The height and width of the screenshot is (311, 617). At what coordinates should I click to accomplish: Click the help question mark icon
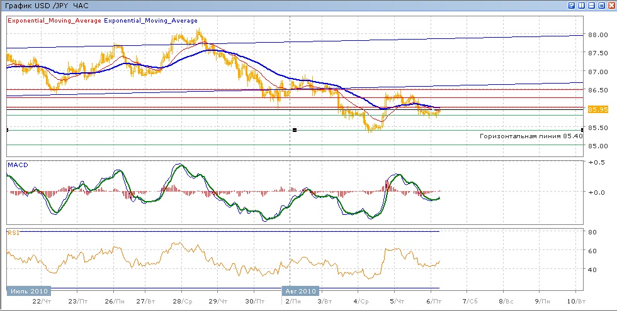coord(571,6)
